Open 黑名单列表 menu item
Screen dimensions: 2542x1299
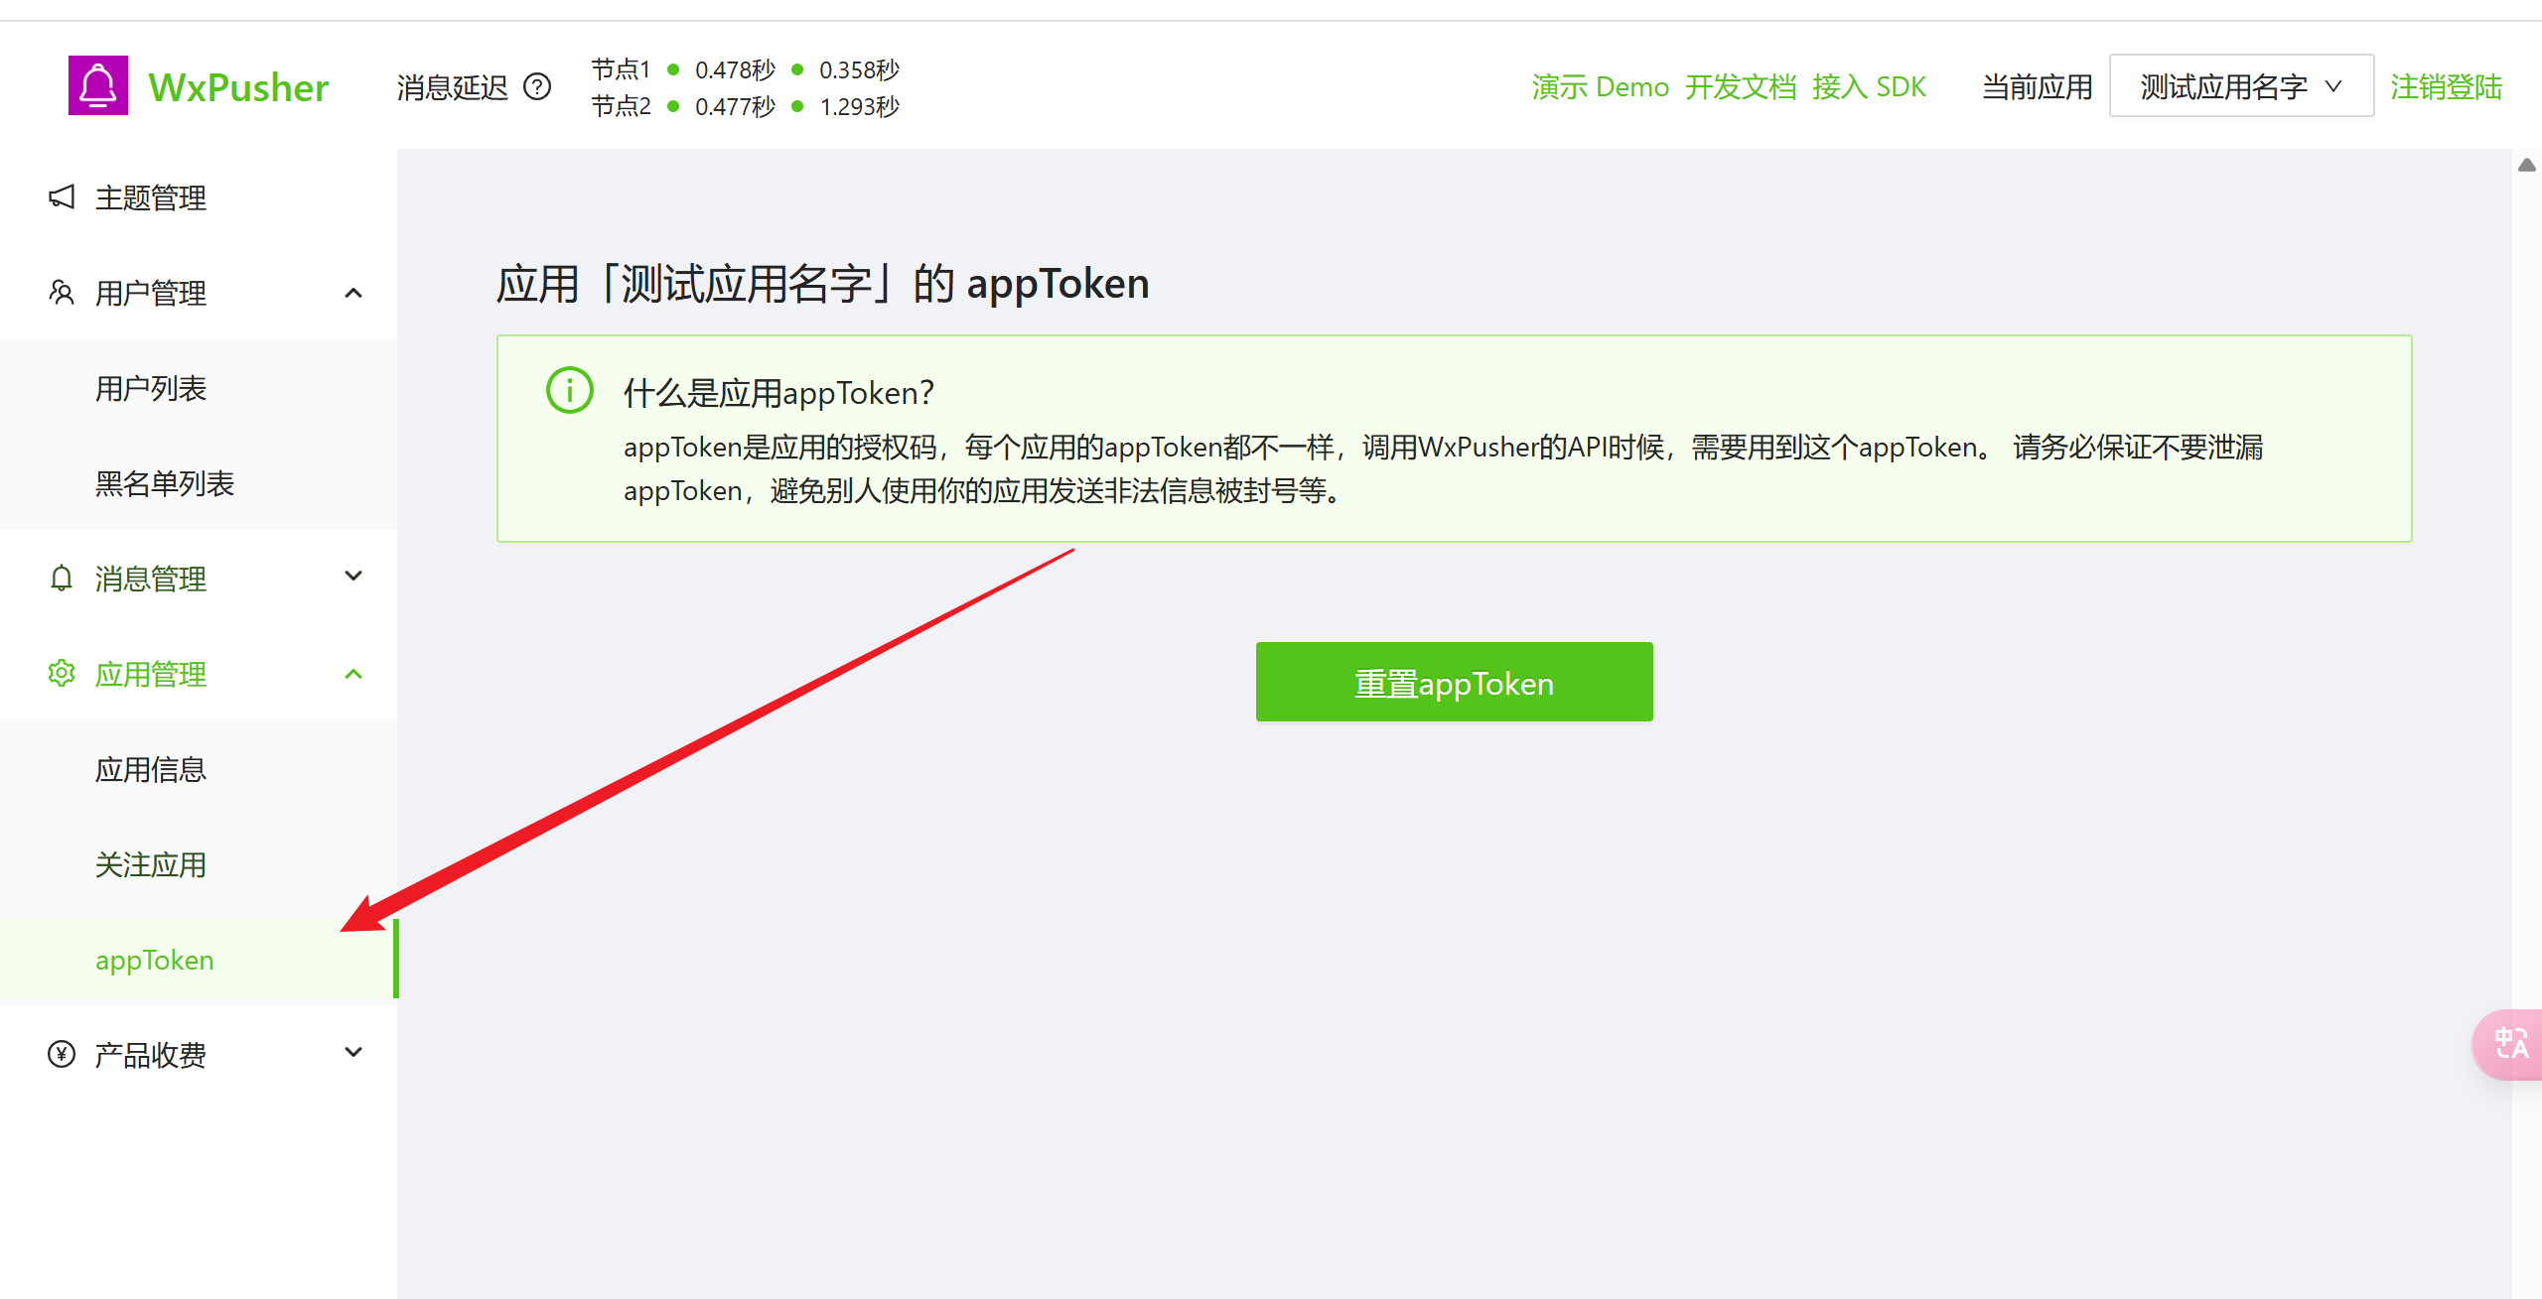(x=165, y=483)
